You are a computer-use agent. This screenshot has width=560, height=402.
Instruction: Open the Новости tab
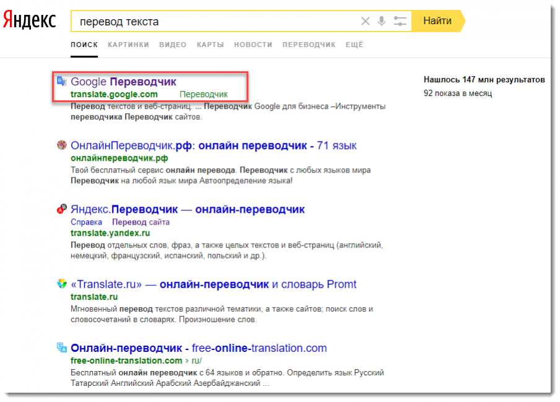(253, 45)
